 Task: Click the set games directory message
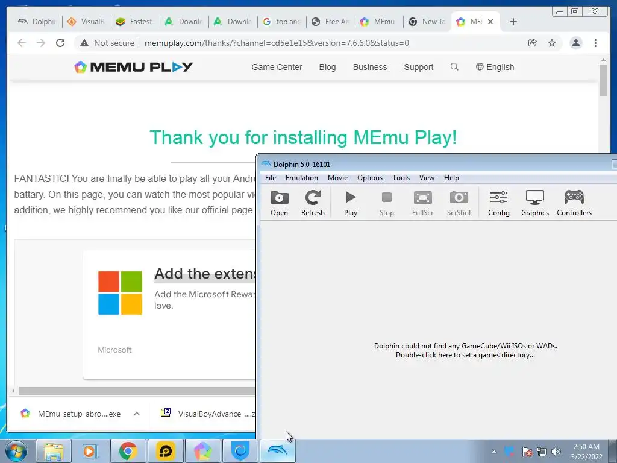click(466, 350)
